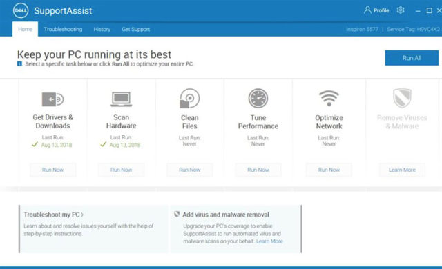This screenshot has height=269, width=442.
Task: Click the green checkmark under Scan Hardware
Action: pos(103,144)
